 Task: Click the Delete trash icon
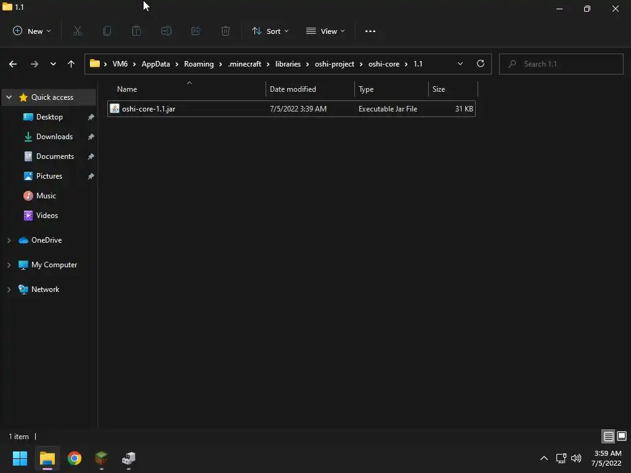click(x=226, y=31)
